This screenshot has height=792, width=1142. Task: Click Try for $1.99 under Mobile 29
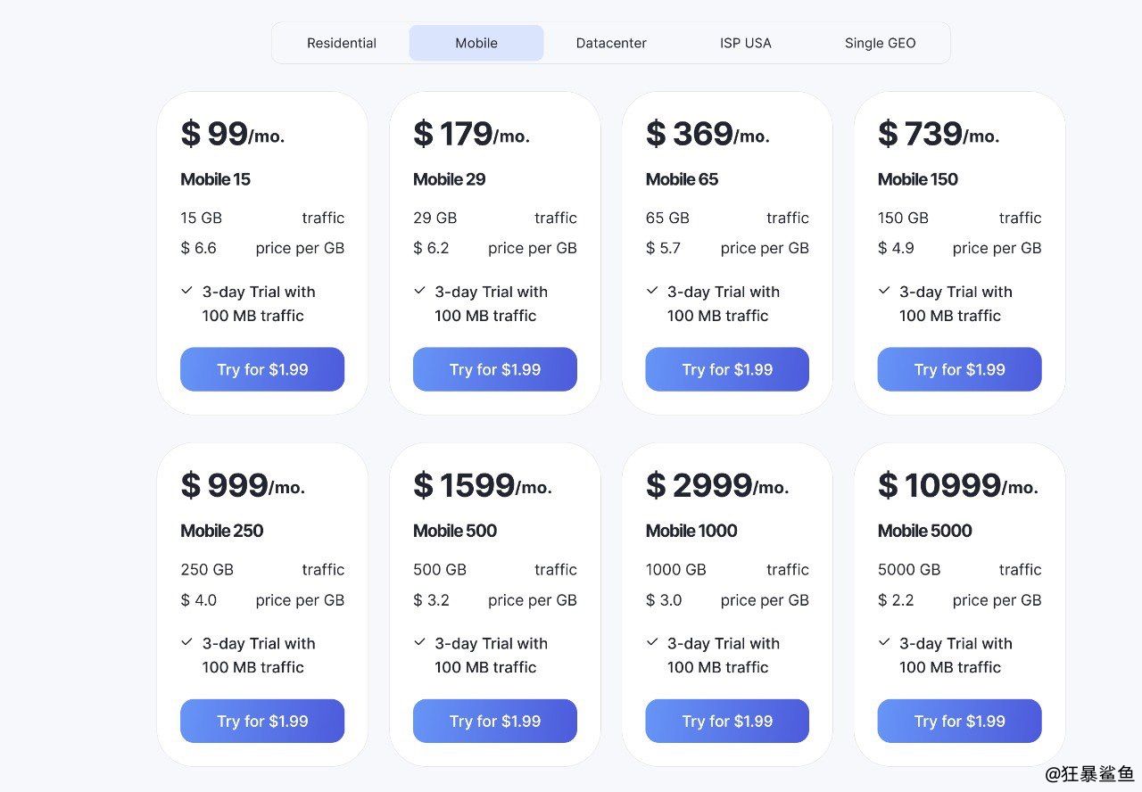pyautogui.click(x=495, y=369)
